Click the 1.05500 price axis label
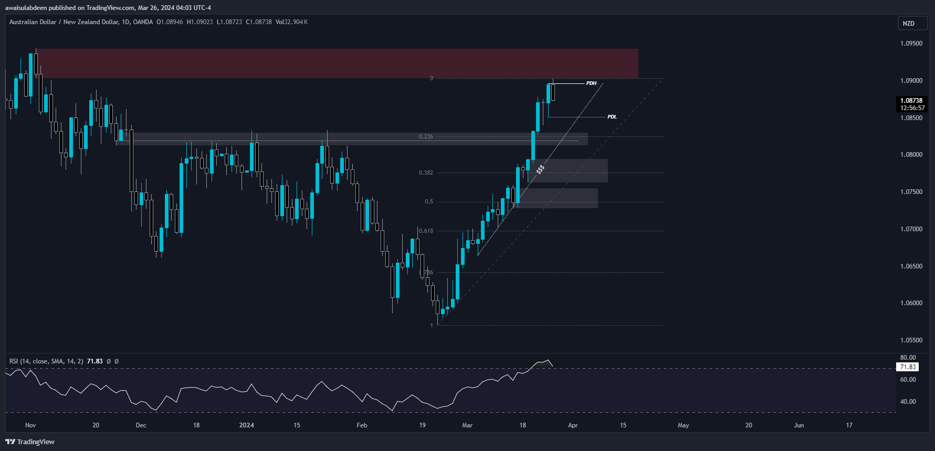This screenshot has width=935, height=451. click(911, 340)
